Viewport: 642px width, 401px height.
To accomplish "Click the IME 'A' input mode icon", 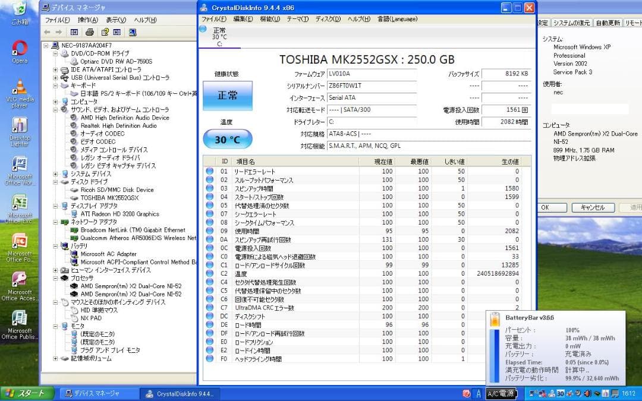I will click(x=478, y=394).
